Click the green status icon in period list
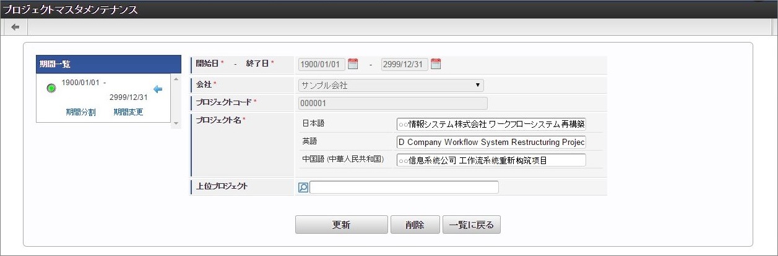This screenshot has width=778, height=256. coord(51,89)
